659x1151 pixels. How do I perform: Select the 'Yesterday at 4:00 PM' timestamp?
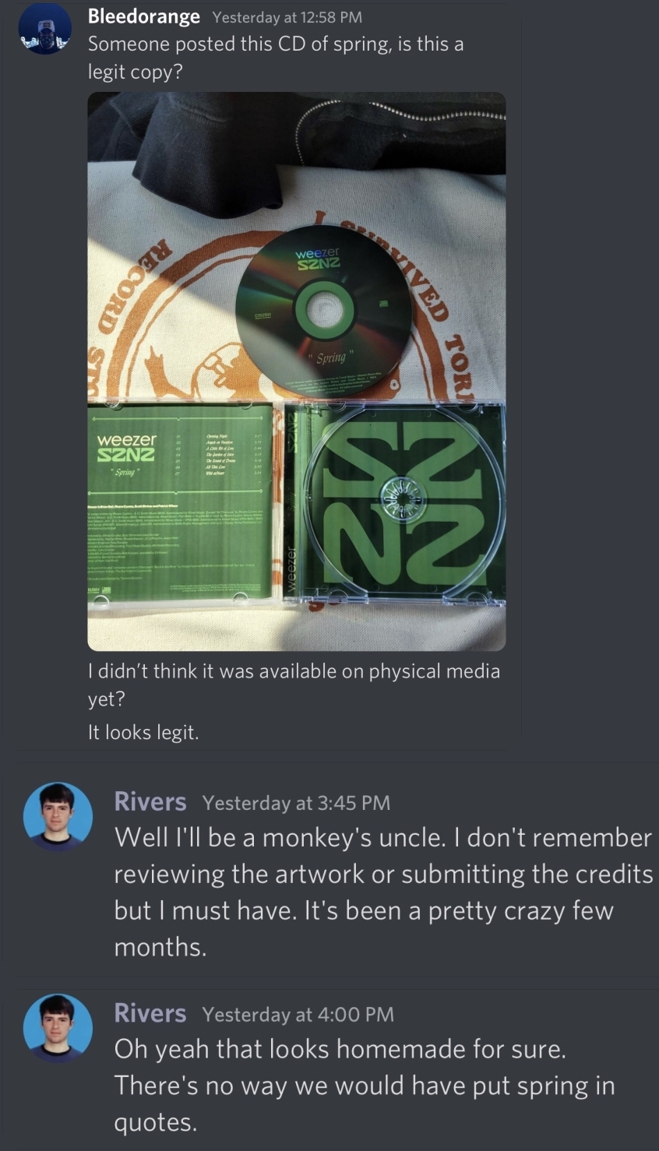point(298,1015)
